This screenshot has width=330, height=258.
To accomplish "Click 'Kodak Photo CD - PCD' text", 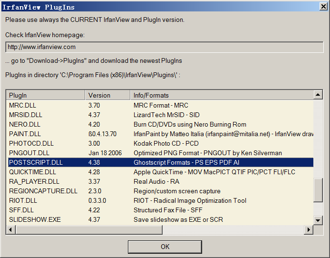I will pos(166,143).
